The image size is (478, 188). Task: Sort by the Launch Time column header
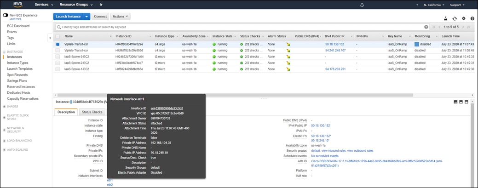point(450,36)
